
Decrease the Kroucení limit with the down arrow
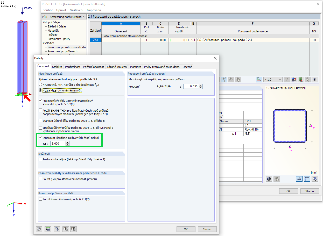[x=200, y=88]
